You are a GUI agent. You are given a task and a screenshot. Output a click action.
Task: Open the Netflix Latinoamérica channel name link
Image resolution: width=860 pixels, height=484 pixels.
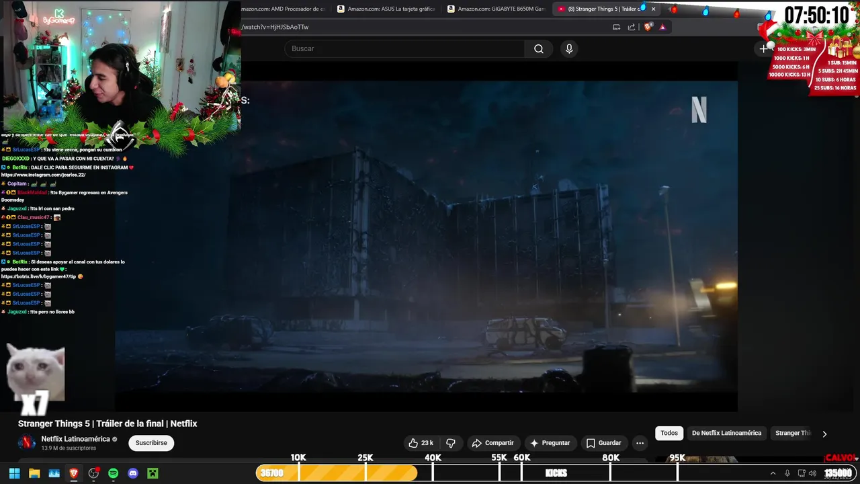coord(75,439)
